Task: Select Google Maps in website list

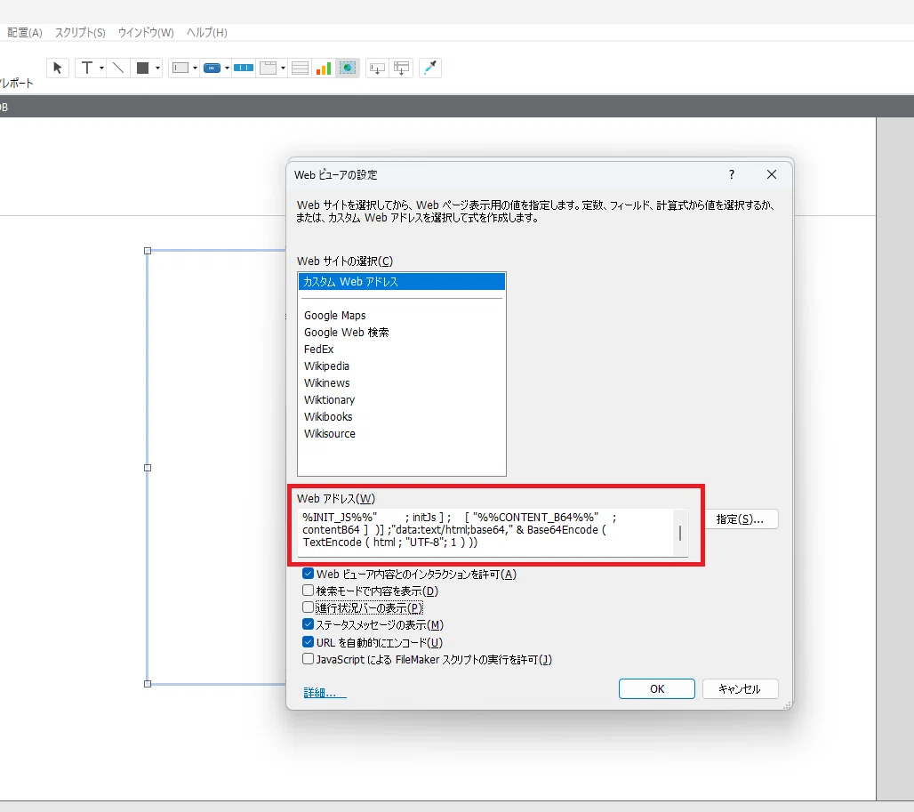Action: [x=334, y=316]
